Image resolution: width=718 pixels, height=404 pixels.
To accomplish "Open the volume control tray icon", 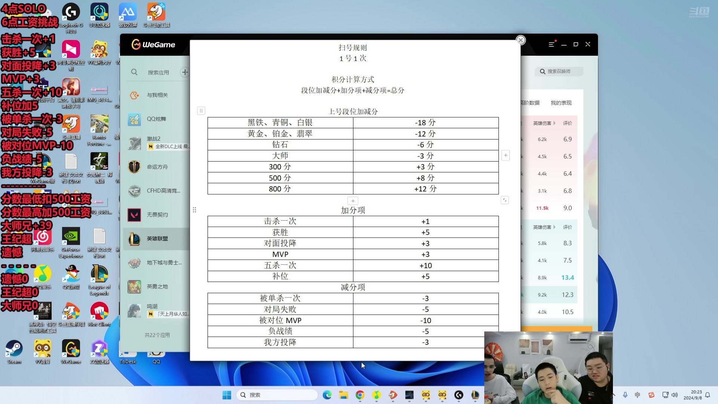I will (x=675, y=395).
